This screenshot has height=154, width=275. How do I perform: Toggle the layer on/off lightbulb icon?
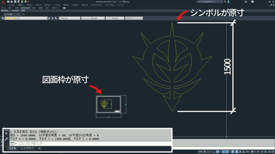[x=6, y=18]
